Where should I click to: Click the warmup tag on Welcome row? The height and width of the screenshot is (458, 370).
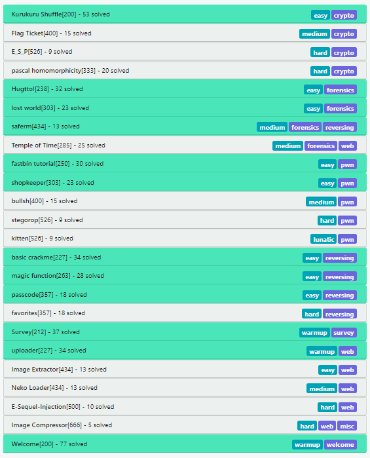307,445
